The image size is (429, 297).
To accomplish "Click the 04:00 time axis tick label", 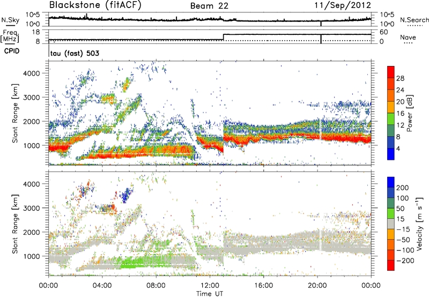I will pos(102,286).
